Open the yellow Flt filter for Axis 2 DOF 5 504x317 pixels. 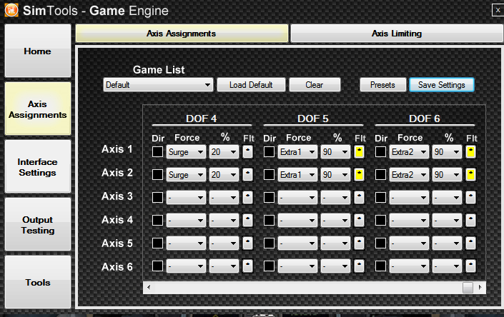[359, 174]
